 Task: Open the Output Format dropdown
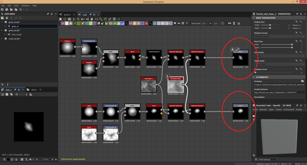coord(279,36)
